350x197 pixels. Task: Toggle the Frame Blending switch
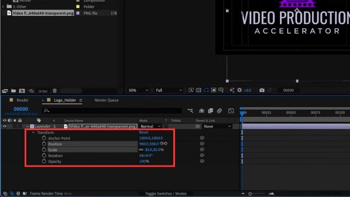(210, 111)
